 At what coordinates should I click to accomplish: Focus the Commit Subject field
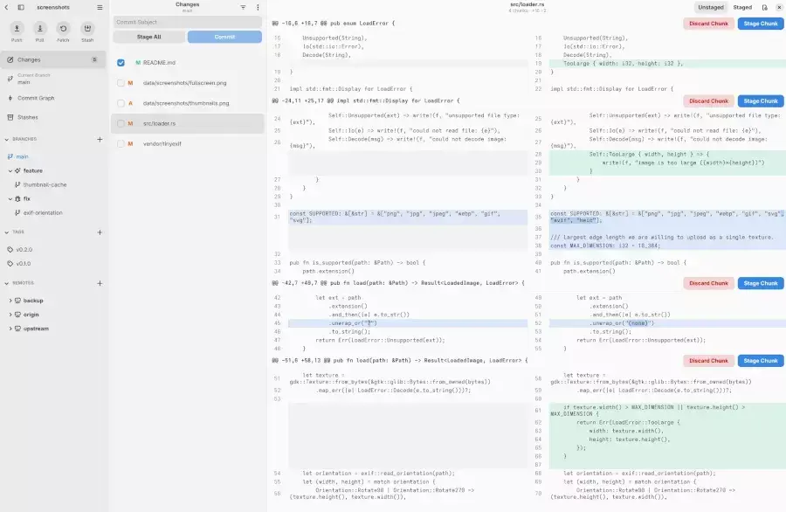pos(187,22)
